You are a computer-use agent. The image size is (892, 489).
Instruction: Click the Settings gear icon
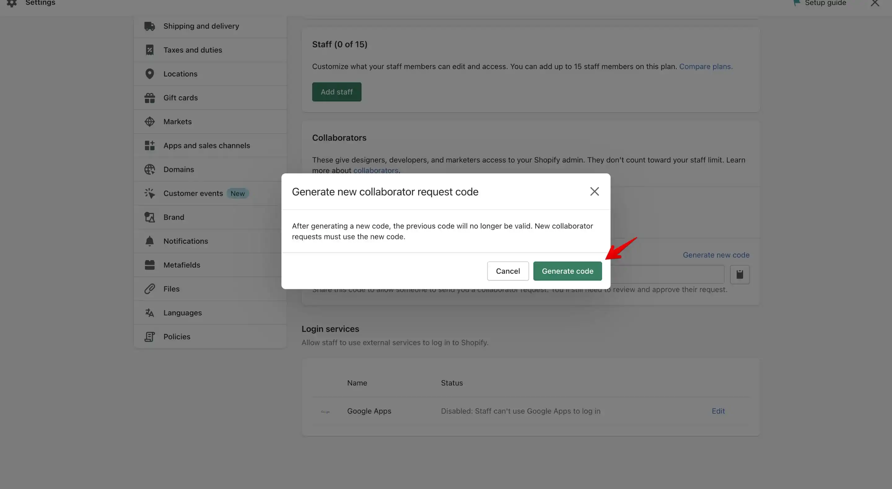12,3
